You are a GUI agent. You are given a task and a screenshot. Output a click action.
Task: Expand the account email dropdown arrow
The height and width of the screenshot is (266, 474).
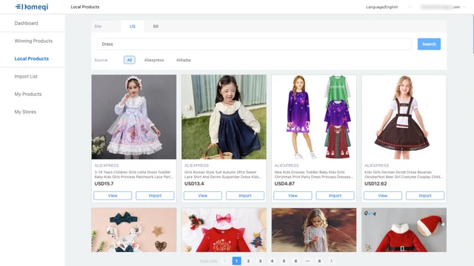(x=464, y=7)
